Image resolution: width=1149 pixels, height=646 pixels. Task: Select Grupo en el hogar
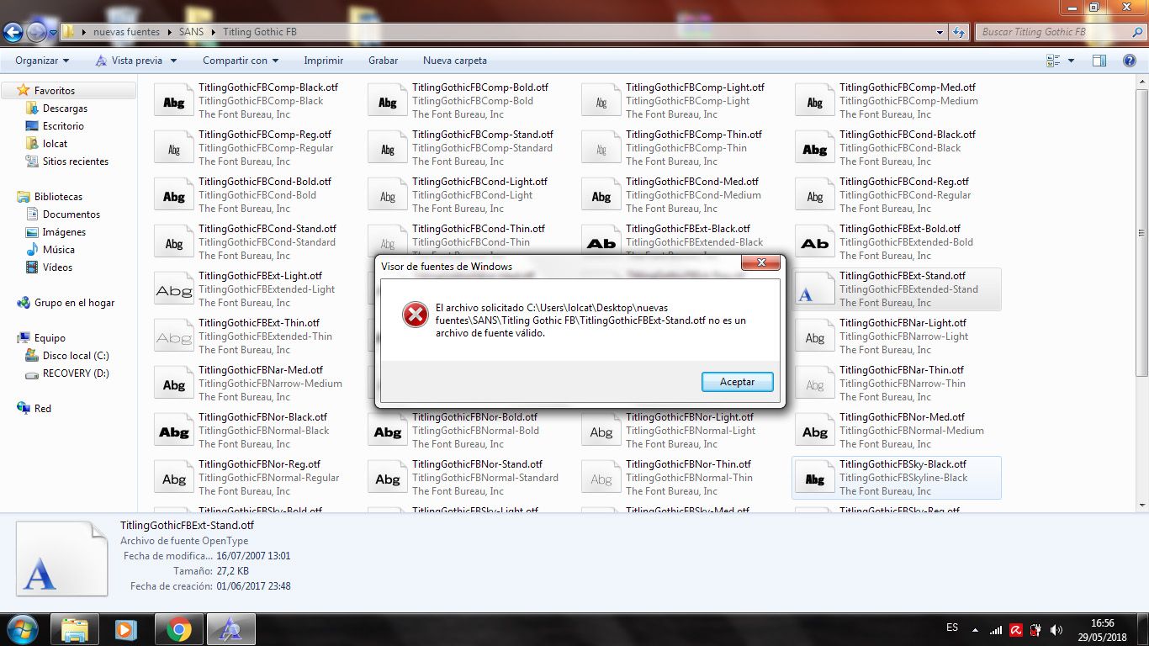pos(74,303)
